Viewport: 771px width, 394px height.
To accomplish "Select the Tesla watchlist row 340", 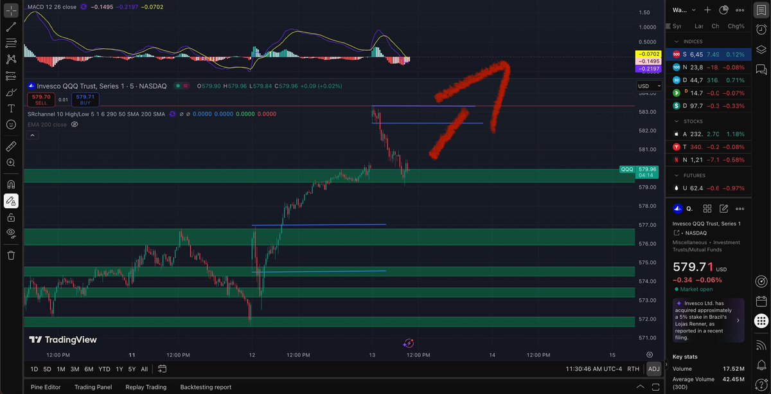I will [x=707, y=147].
